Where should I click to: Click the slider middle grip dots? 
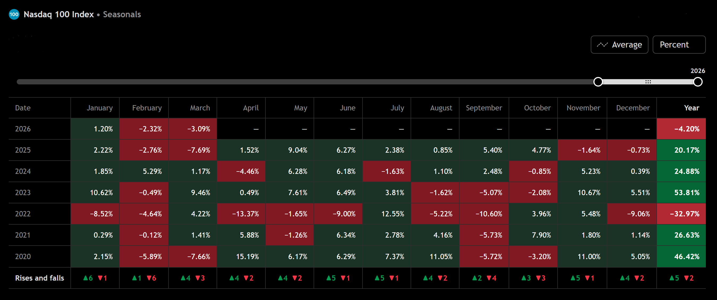point(648,82)
